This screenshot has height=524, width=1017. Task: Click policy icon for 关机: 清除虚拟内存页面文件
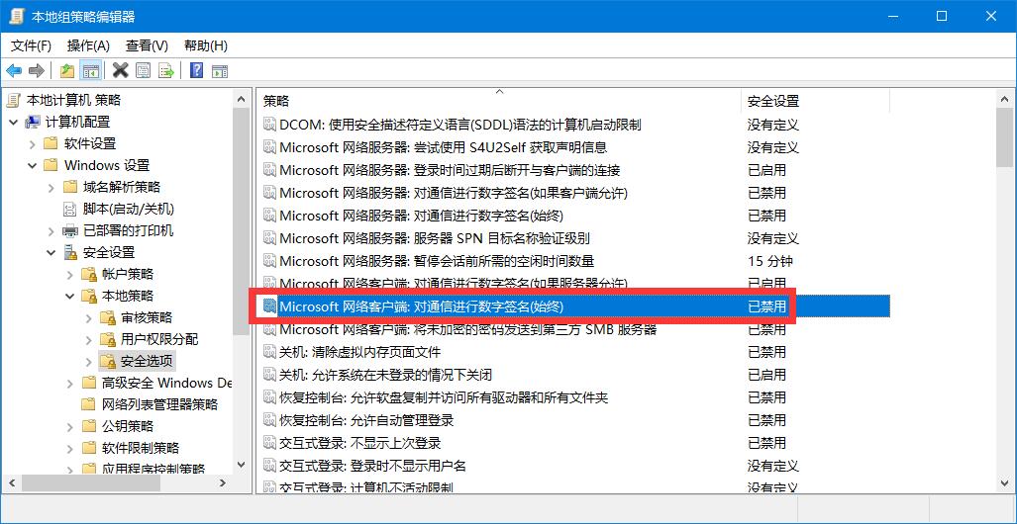(x=269, y=352)
